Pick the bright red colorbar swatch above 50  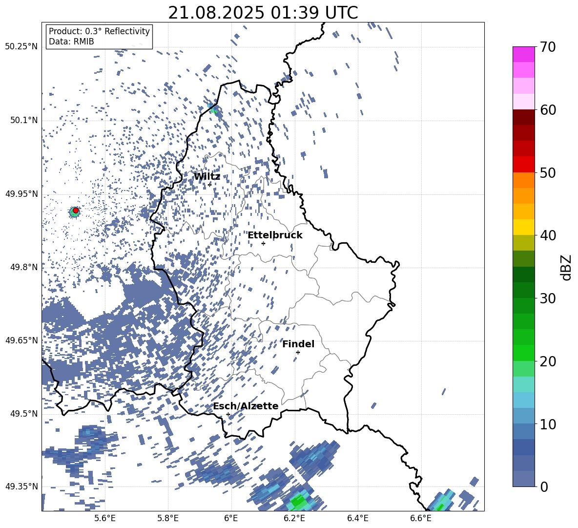click(x=523, y=164)
